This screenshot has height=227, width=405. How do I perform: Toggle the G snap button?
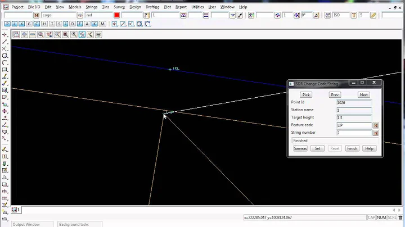(x=29, y=24)
